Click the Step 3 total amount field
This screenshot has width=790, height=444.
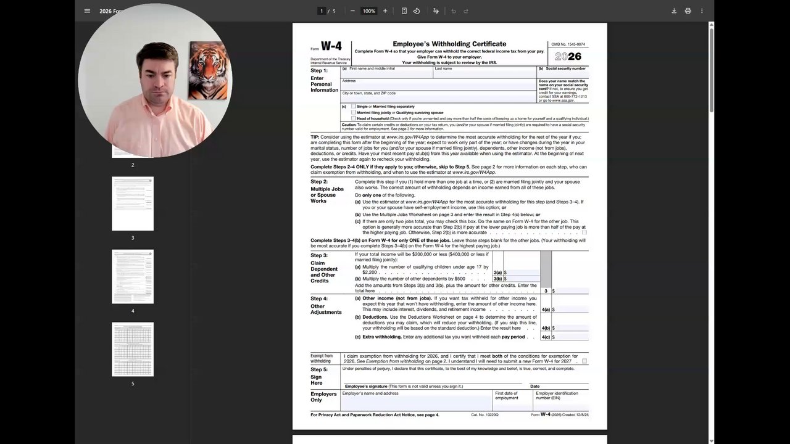pyautogui.click(x=570, y=290)
